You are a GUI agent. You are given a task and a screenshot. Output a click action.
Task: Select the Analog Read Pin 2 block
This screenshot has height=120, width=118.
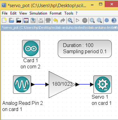pyautogui.click(x=22, y=84)
